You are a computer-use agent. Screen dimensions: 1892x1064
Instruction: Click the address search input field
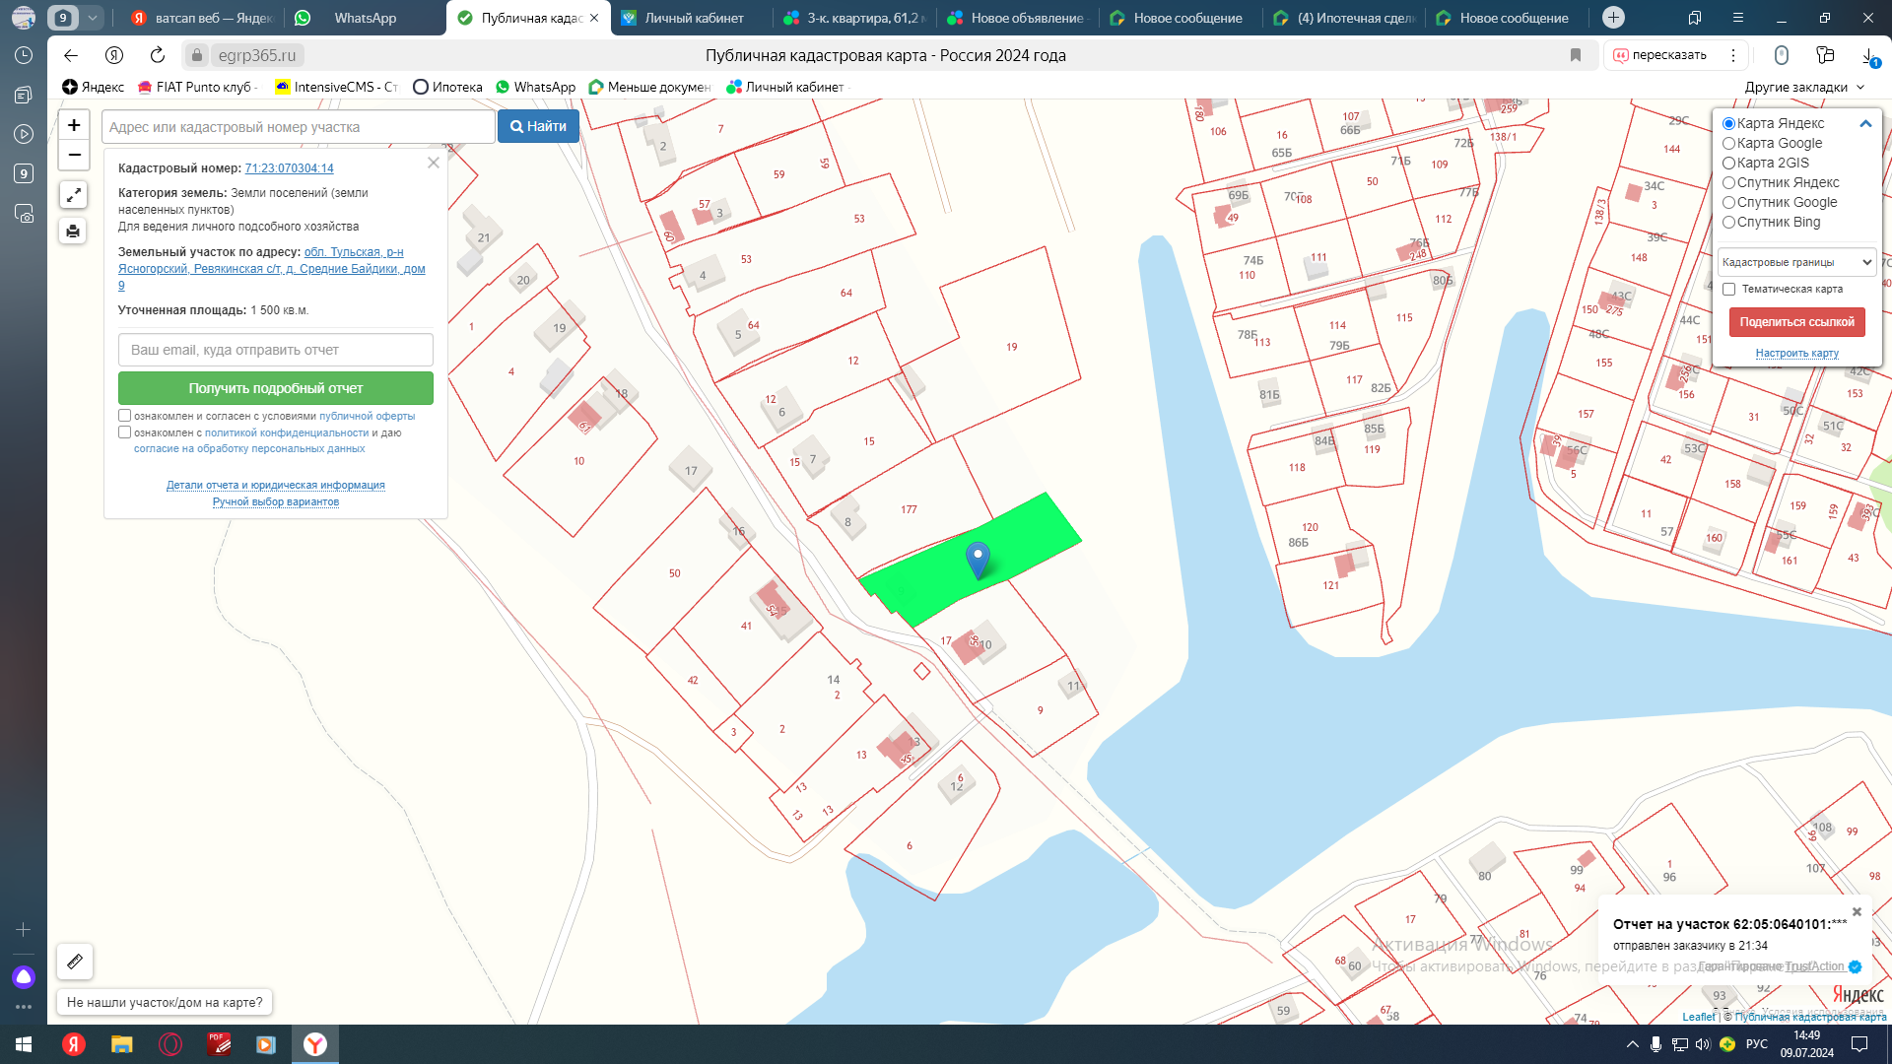pyautogui.click(x=298, y=127)
